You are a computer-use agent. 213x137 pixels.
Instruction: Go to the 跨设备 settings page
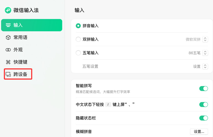(x=20, y=74)
